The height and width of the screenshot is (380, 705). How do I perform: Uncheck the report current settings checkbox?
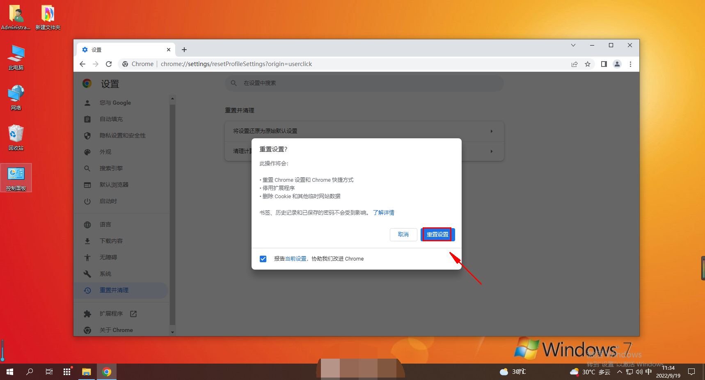pos(263,259)
